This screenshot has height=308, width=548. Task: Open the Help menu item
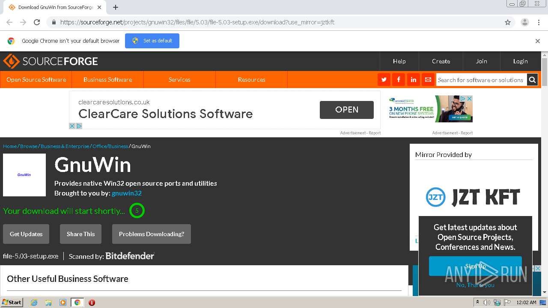tap(399, 61)
